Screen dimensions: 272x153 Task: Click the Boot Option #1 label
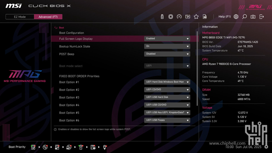69,82
